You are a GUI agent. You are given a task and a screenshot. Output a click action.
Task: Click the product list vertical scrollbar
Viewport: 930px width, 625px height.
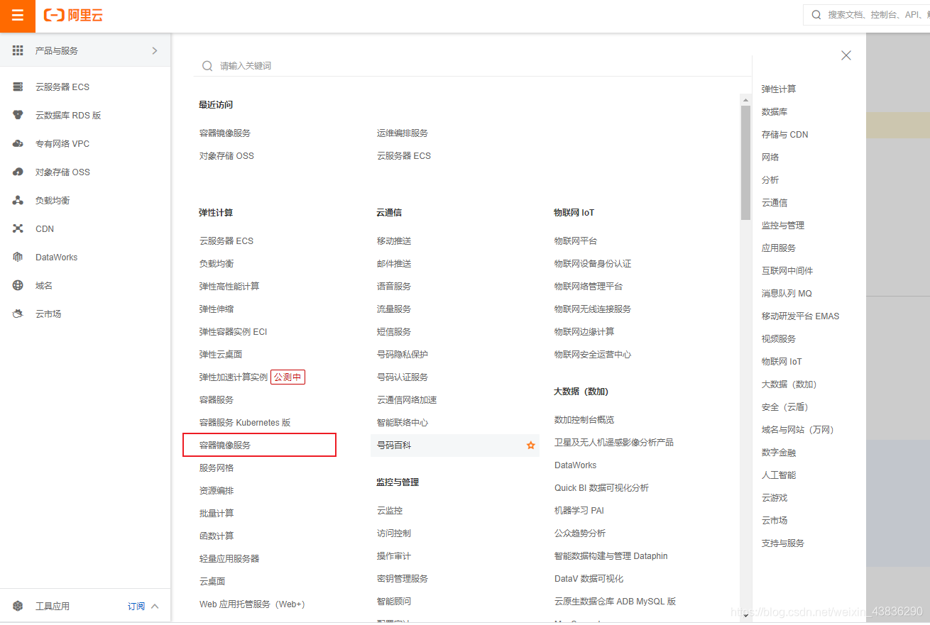(745, 162)
